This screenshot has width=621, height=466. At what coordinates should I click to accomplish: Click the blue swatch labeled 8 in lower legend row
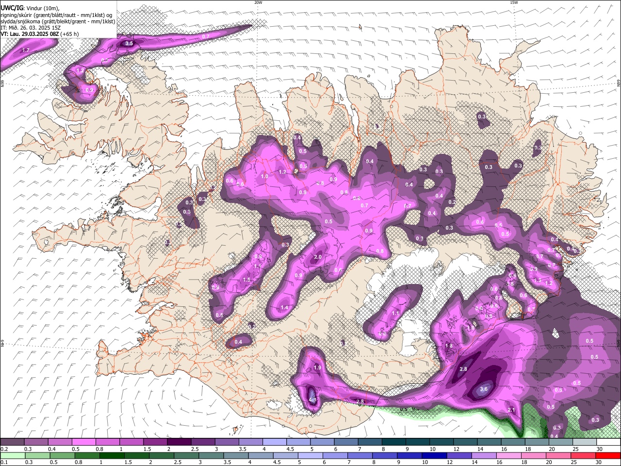[384, 456]
